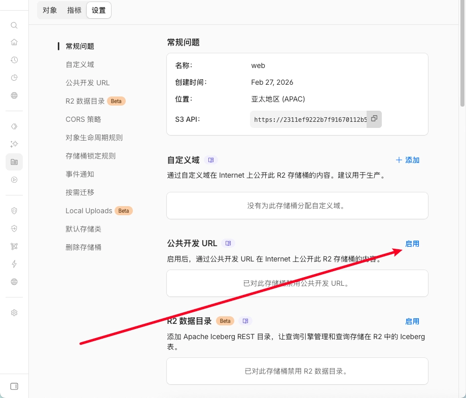Open the gear settings icon in sidebar

pyautogui.click(x=14, y=313)
